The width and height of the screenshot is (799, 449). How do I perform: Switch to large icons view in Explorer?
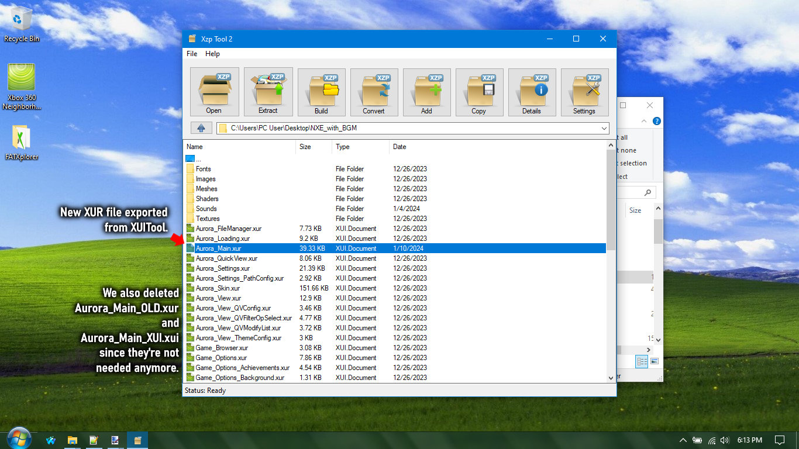(655, 361)
